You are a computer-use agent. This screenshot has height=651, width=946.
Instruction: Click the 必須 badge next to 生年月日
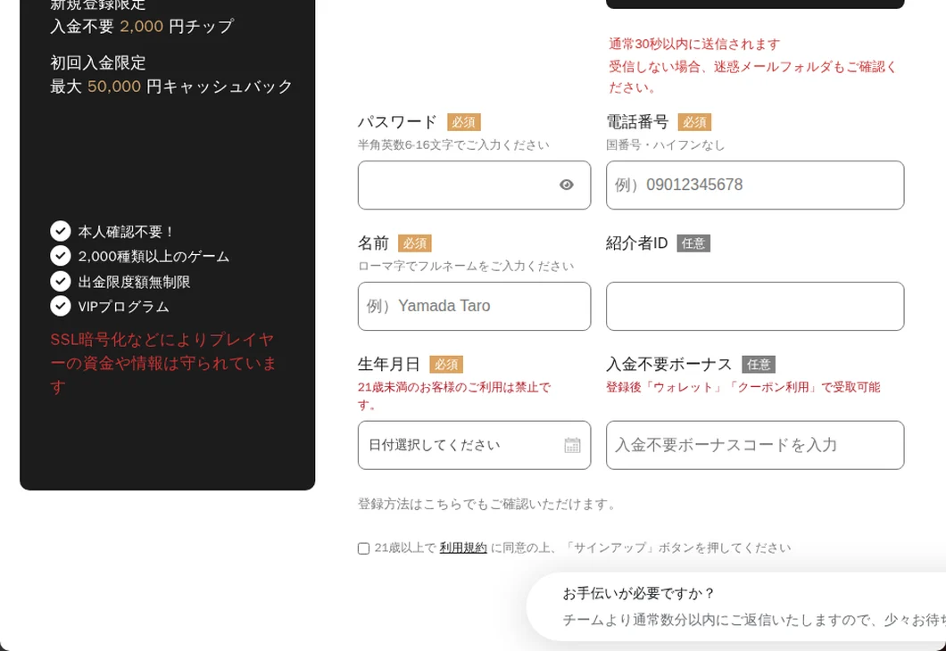click(x=446, y=365)
